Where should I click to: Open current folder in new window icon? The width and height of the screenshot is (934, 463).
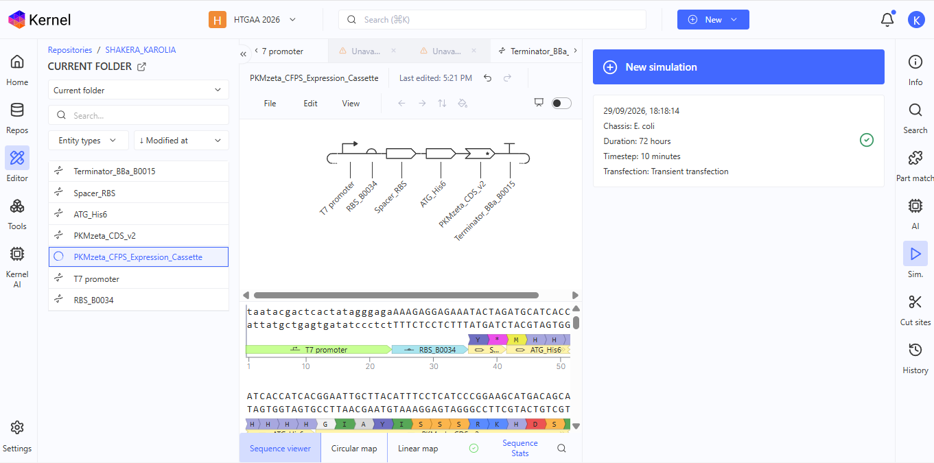(x=141, y=67)
